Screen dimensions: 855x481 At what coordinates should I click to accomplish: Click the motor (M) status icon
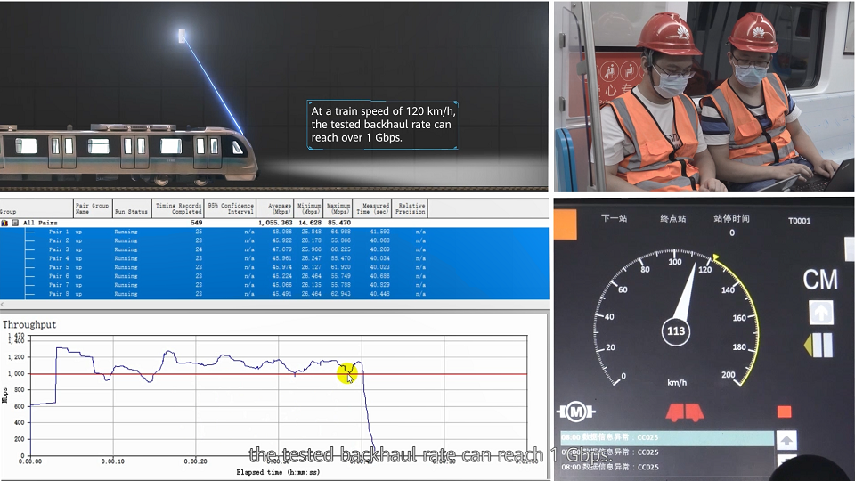[x=574, y=412]
